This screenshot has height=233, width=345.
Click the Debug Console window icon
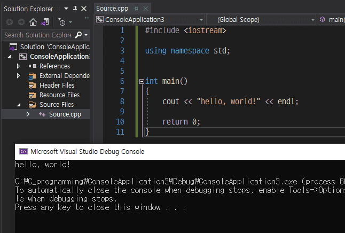tap(23, 151)
